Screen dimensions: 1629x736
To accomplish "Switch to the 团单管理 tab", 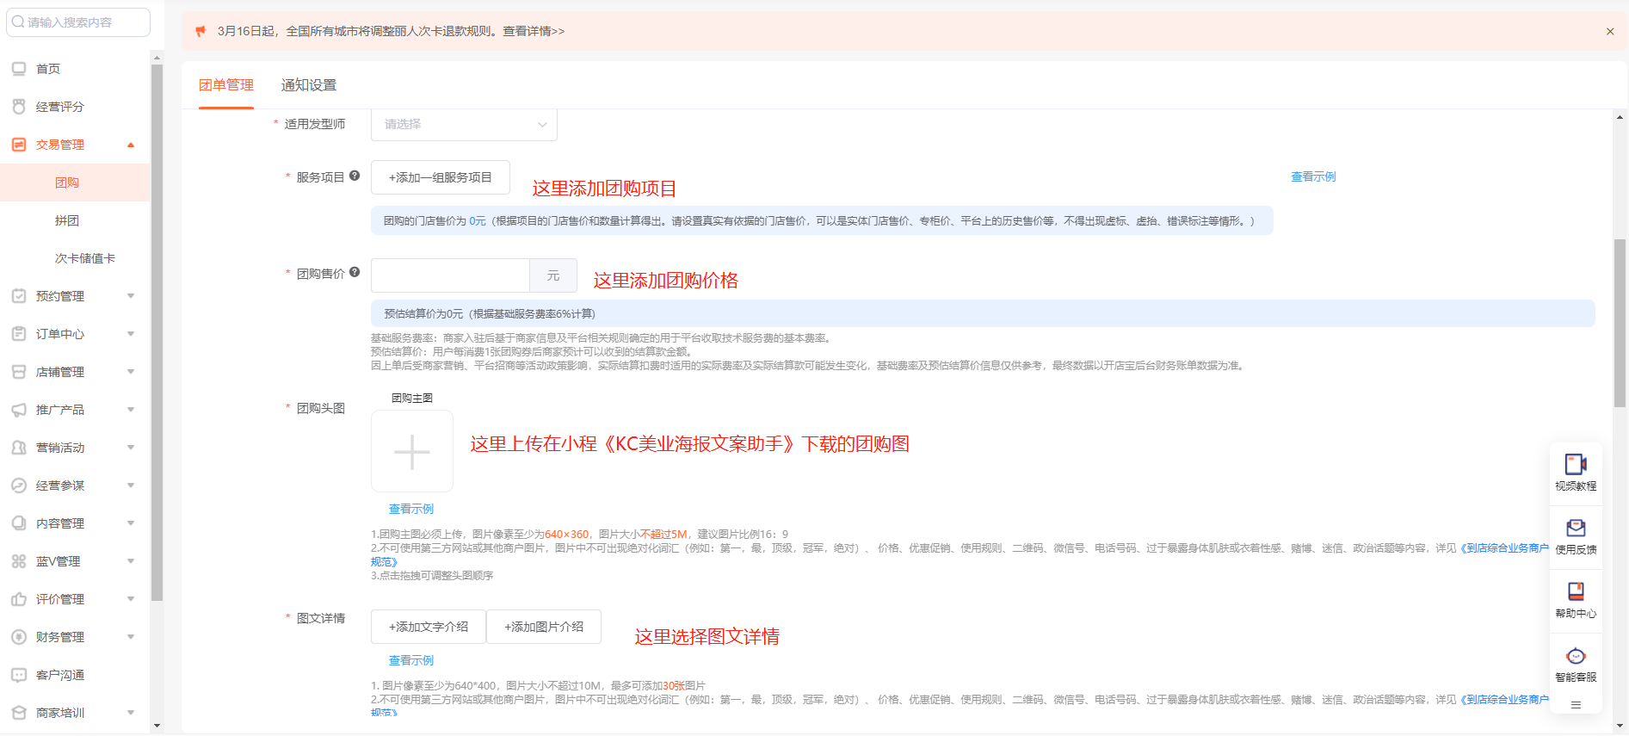I will click(x=226, y=85).
